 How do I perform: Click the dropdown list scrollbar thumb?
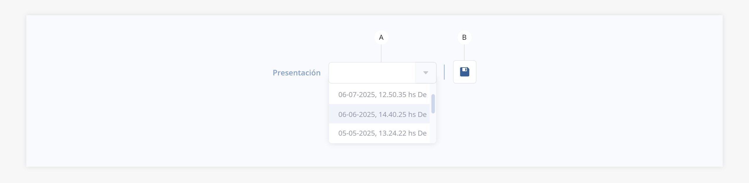pyautogui.click(x=433, y=104)
